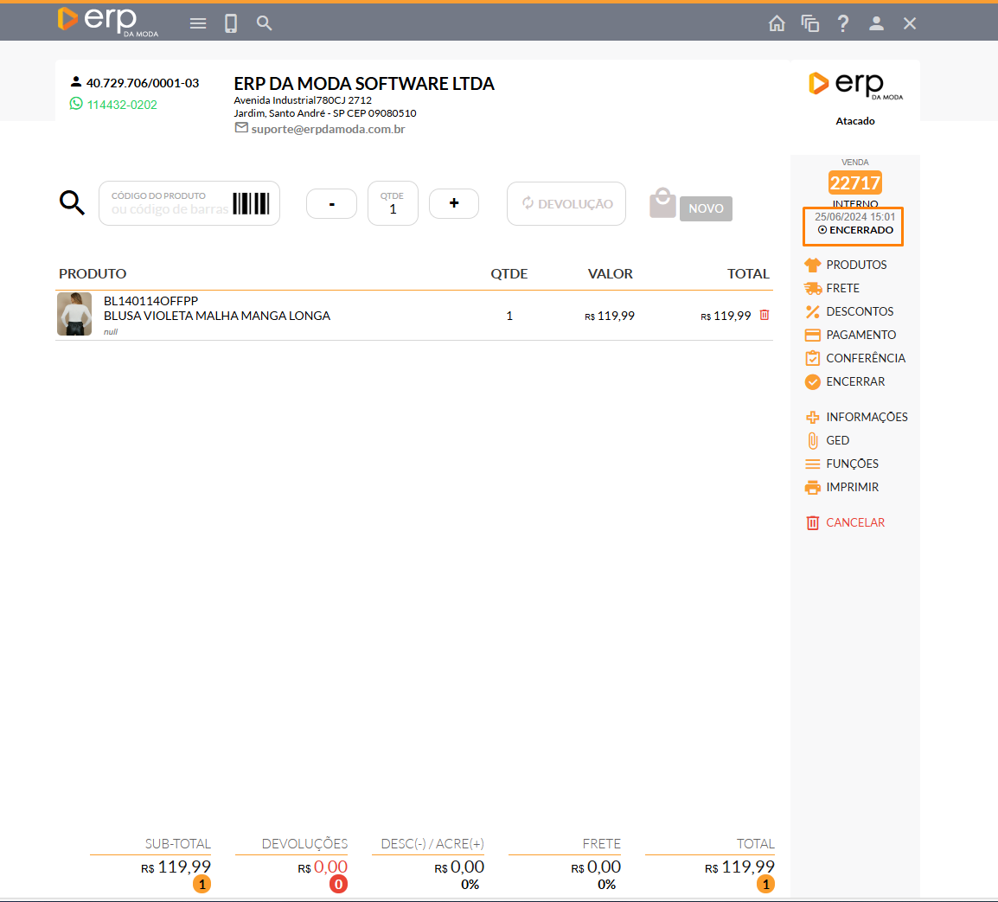Open the user profile icon
Viewport: 998px width, 902px height.
click(x=876, y=23)
